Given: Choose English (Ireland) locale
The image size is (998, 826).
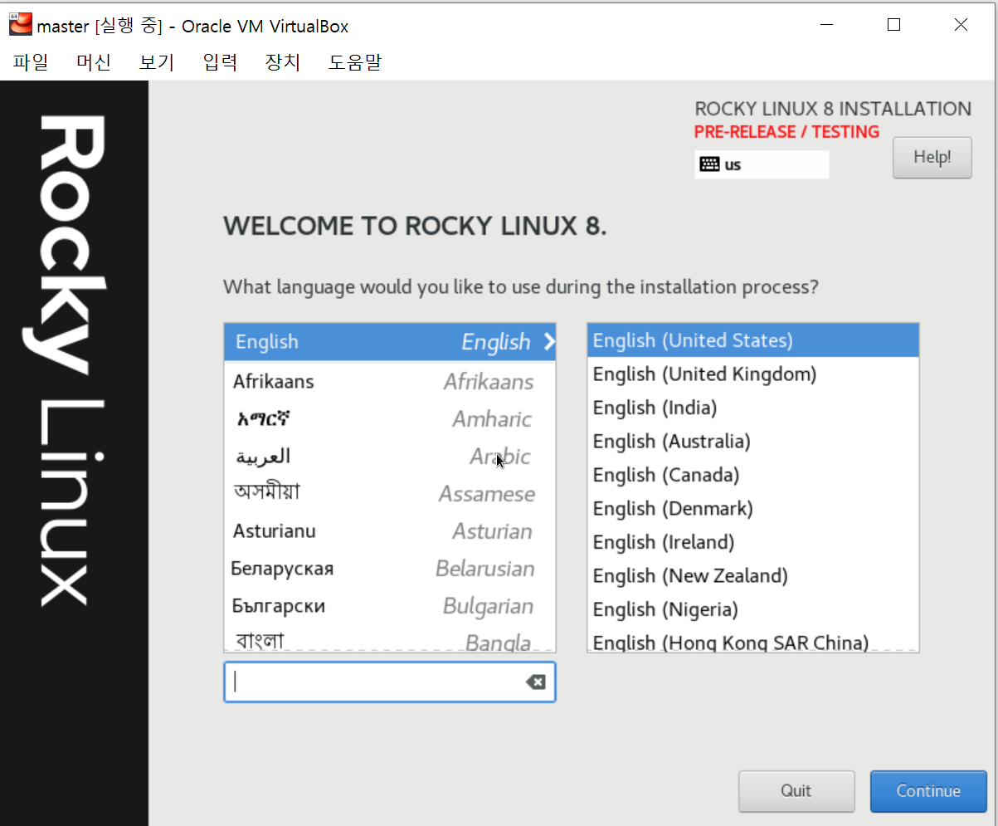Looking at the screenshot, I should pyautogui.click(x=753, y=542).
